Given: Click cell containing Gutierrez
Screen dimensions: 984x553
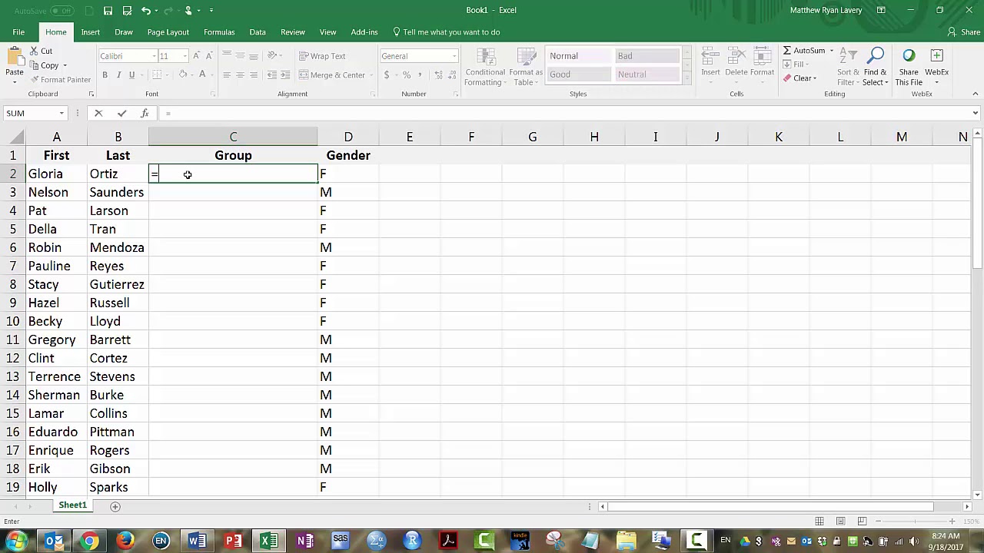Looking at the screenshot, I should click(118, 284).
